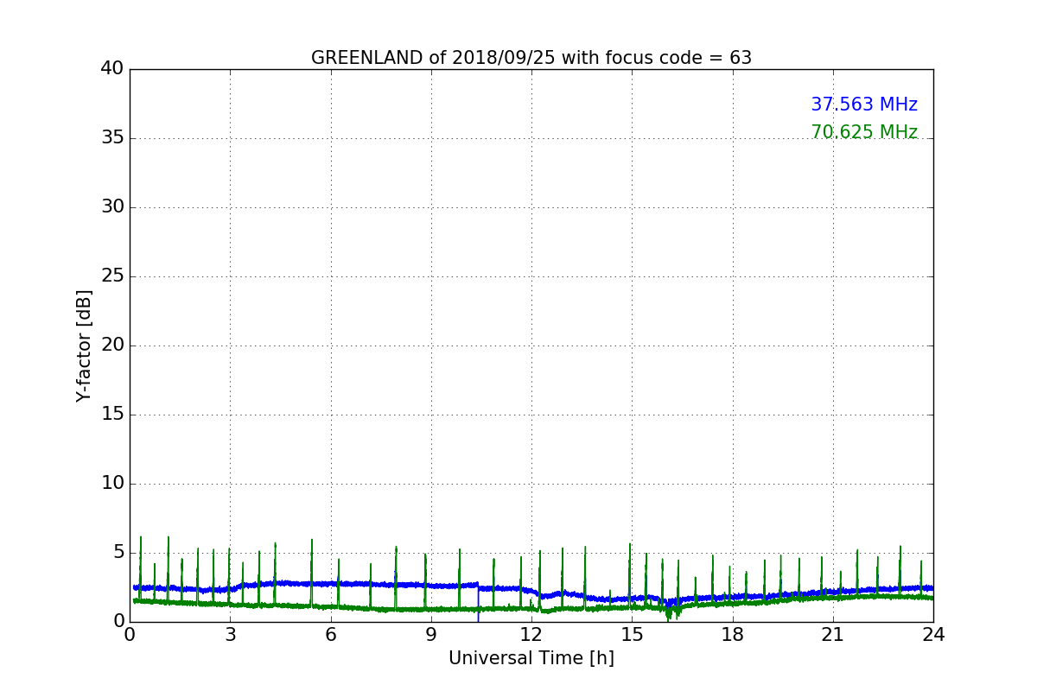Image resolution: width=1037 pixels, height=691 pixels.
Task: Click the Universal Time [h] axis label
Action: (x=531, y=658)
